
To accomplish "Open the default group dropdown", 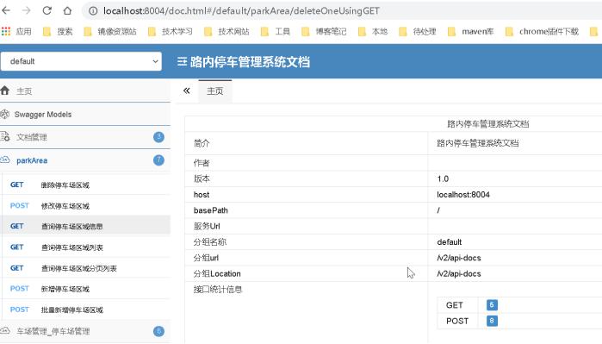I will (x=81, y=61).
